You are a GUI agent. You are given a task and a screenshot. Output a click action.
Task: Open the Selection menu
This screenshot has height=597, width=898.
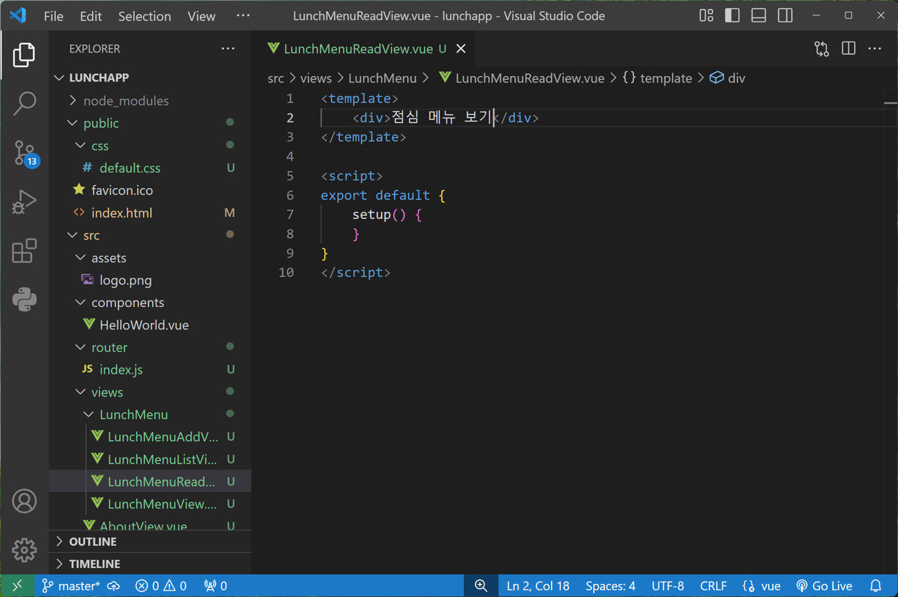(144, 15)
